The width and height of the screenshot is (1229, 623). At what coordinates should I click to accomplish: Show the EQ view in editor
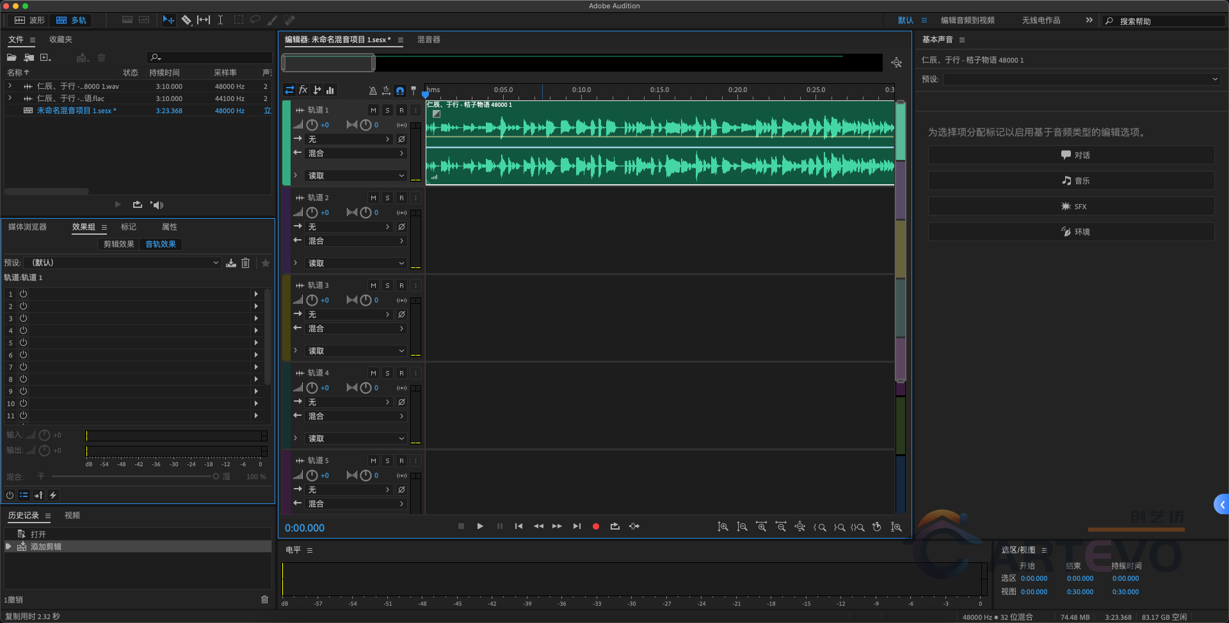pos(330,90)
